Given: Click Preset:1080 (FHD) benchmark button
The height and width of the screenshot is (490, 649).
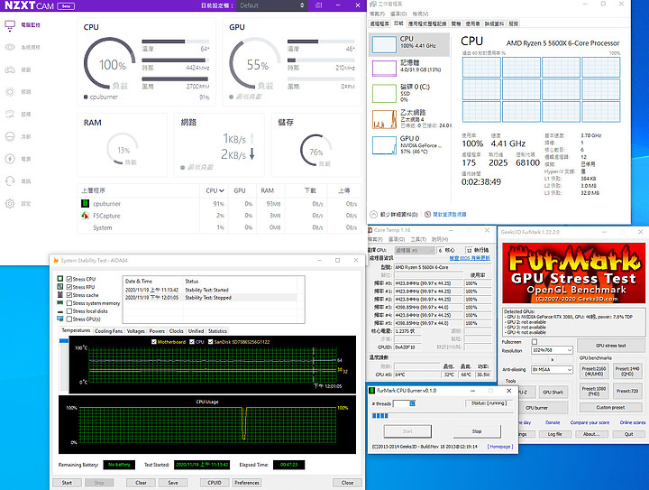Looking at the screenshot, I should [x=594, y=391].
